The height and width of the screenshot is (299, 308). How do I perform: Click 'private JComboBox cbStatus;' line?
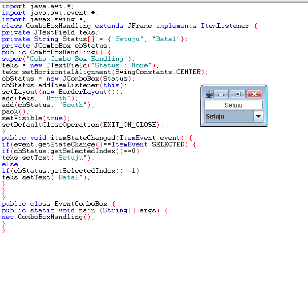[56, 46]
